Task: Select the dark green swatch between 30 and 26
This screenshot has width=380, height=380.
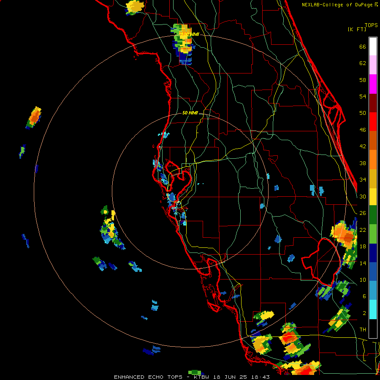Action: pos(373,215)
